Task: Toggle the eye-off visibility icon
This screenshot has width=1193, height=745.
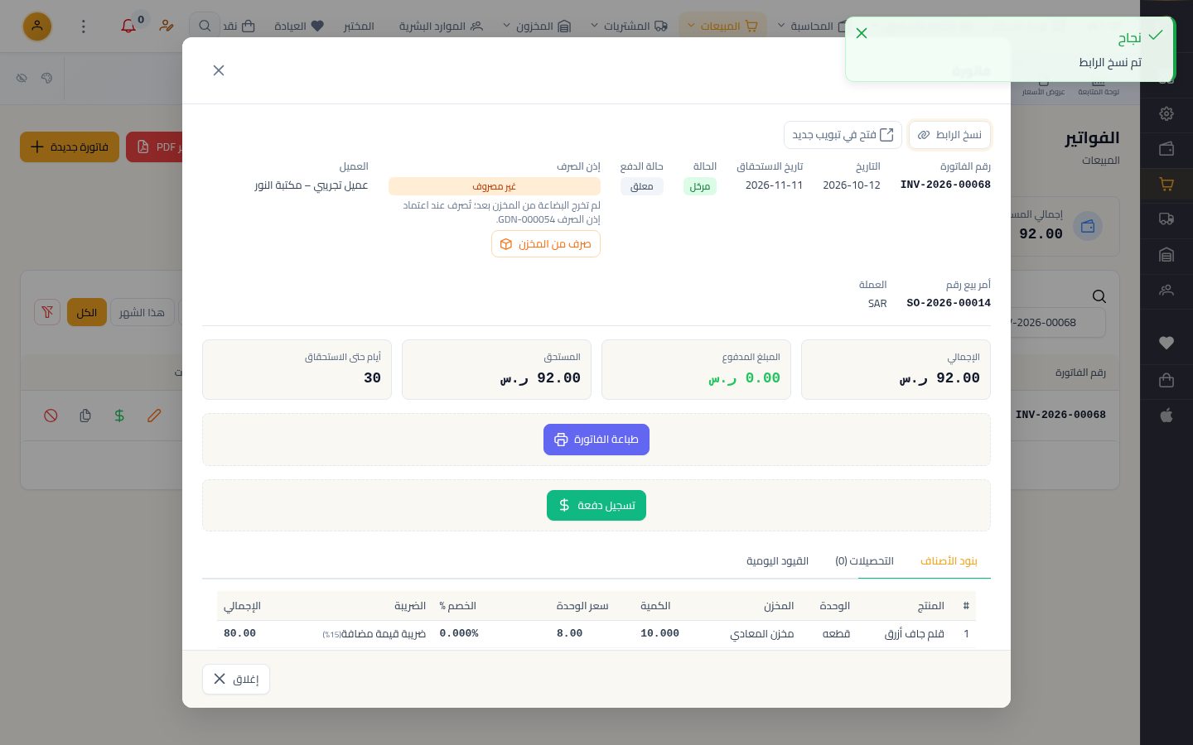Action: click(x=22, y=78)
